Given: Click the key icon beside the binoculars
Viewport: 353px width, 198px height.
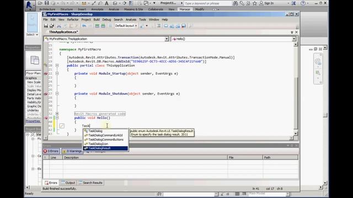Looking at the screenshot, I should click(x=242, y=3).
